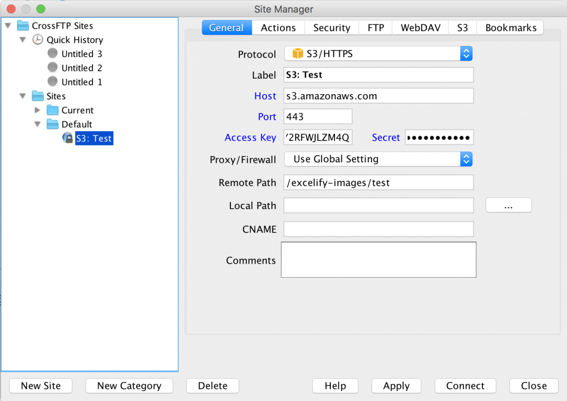Select the Untitled 3 site icon
This screenshot has height=401, width=567.
(53, 54)
